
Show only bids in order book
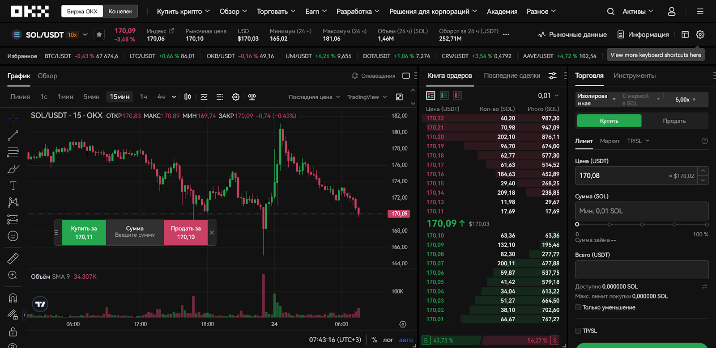(x=444, y=95)
